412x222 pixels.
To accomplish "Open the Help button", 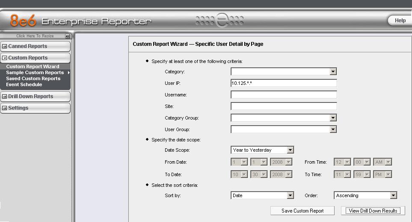I will 400,21.
